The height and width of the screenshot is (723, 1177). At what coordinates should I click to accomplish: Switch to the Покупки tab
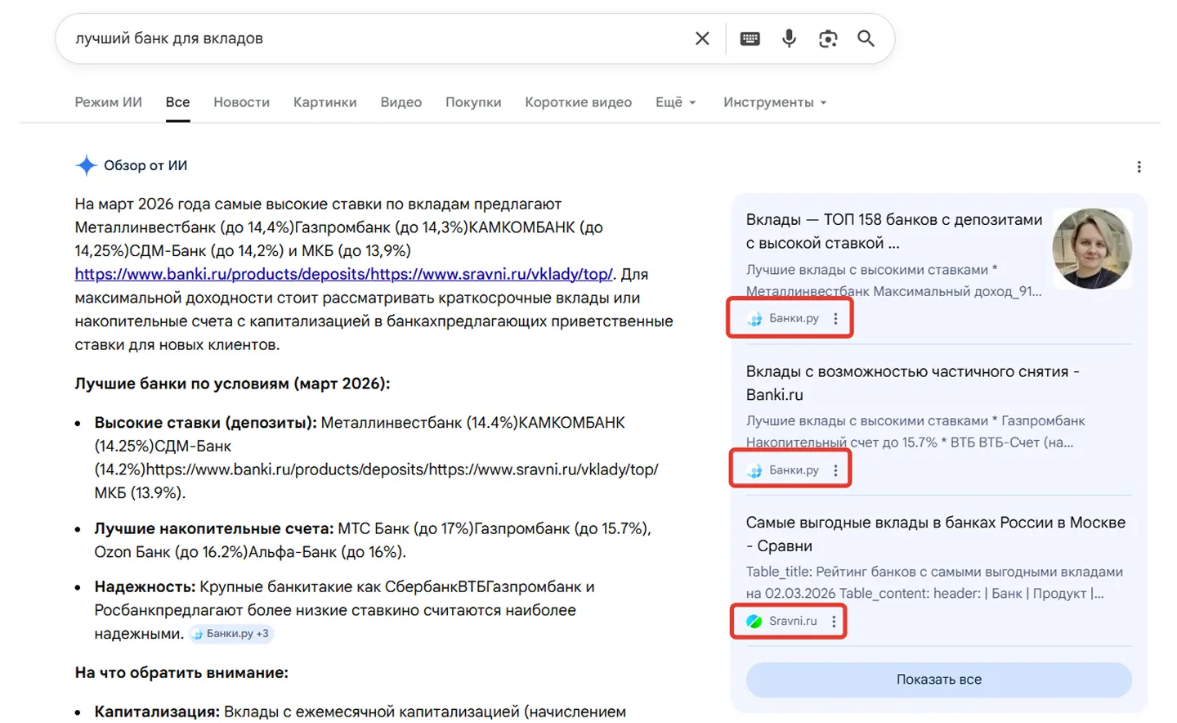pyautogui.click(x=473, y=102)
